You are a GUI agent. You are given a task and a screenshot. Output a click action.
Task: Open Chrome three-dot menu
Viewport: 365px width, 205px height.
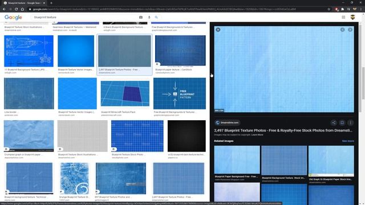tap(361, 9)
